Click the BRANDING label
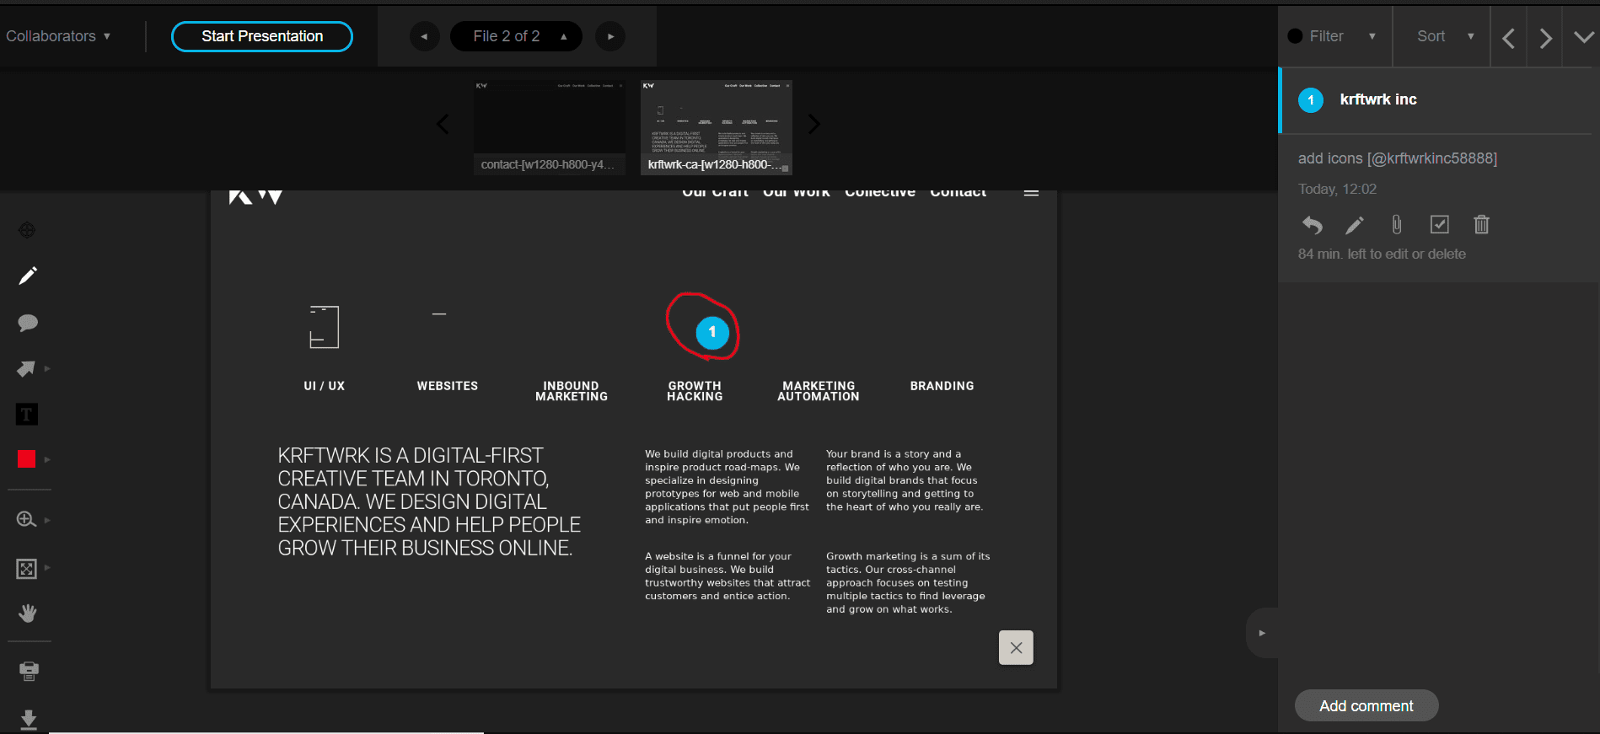This screenshot has height=734, width=1600. 942,386
